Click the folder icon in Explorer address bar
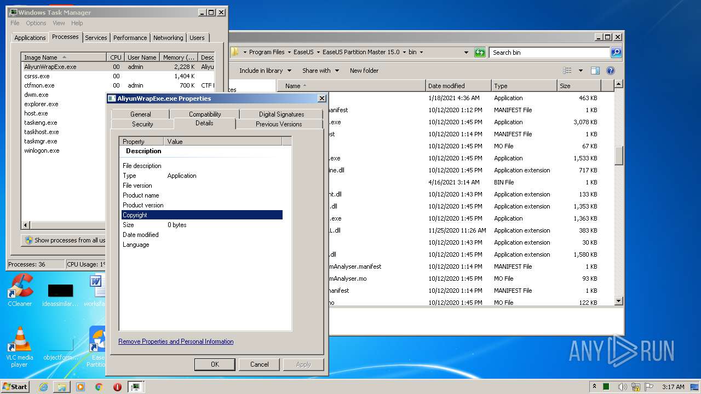This screenshot has height=394, width=701. tap(235, 53)
